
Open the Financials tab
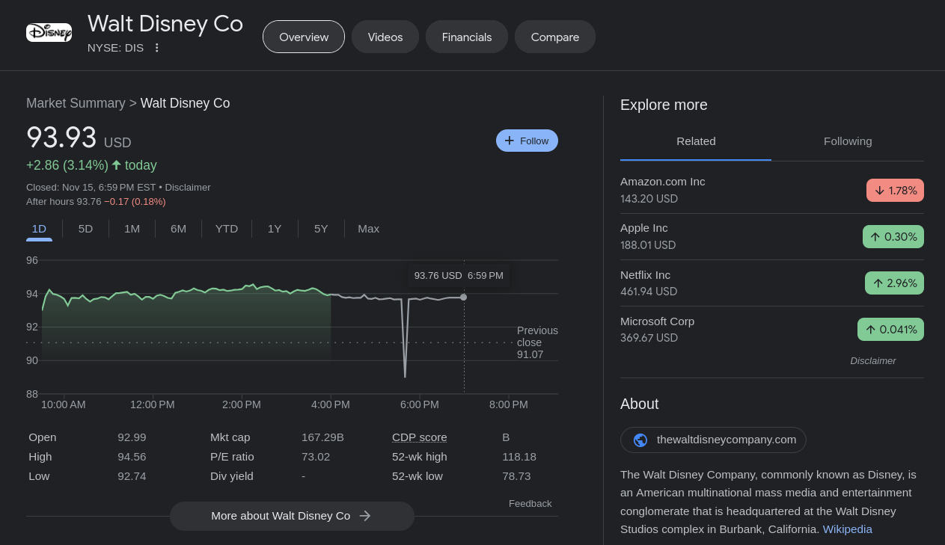pos(467,37)
